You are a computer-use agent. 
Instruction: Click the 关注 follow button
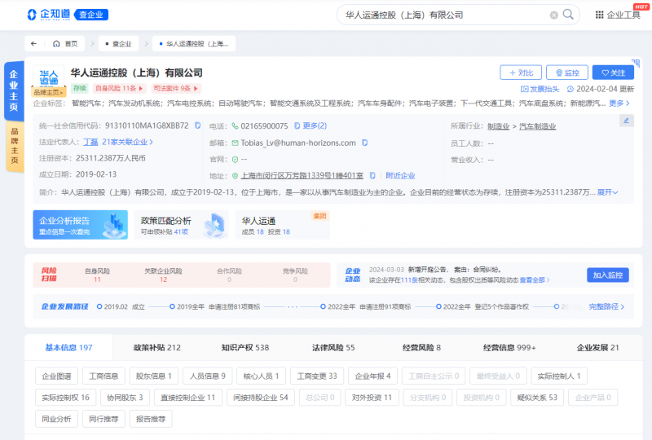(x=613, y=73)
